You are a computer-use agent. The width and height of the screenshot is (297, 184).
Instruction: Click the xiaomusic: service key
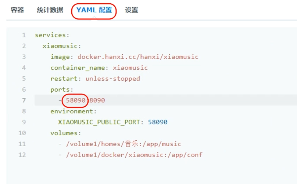coord(62,46)
